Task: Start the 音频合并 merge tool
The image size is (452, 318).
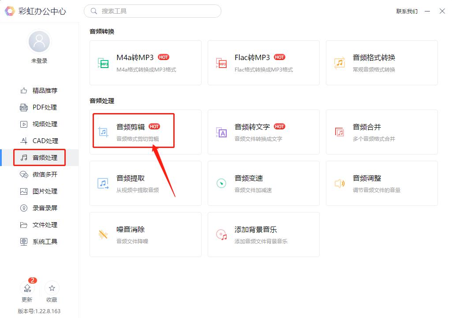Action: [381, 131]
